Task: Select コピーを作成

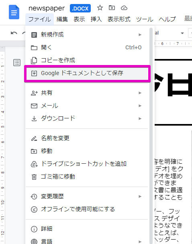Action: point(87,60)
